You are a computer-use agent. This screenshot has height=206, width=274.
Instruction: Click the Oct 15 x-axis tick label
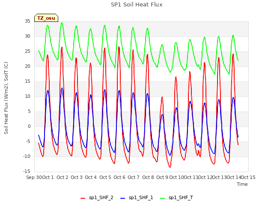tap(248, 177)
